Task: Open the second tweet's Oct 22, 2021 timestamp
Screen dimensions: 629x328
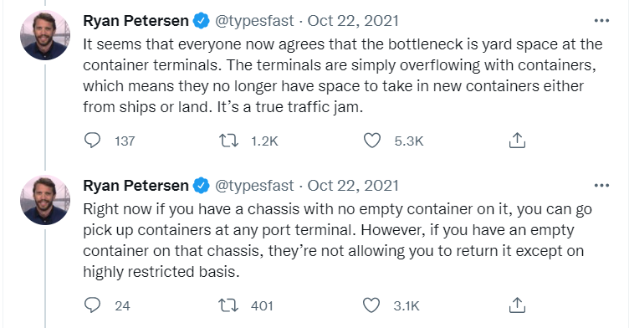Action: (353, 186)
